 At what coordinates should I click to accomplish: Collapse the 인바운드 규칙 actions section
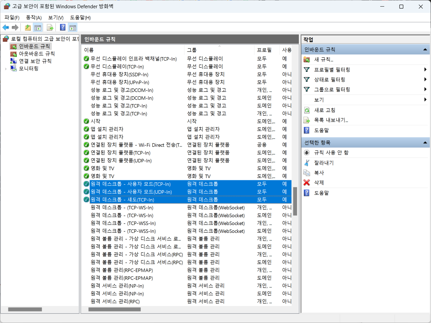[x=425, y=50]
